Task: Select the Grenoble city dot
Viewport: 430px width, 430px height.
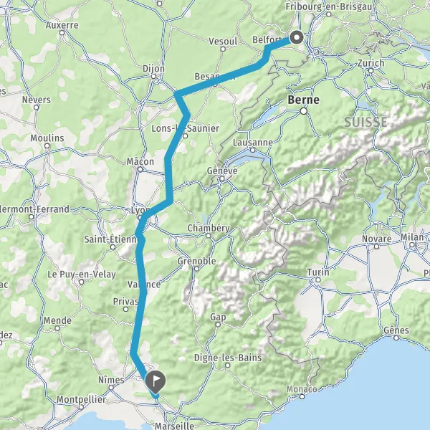Action: [196, 269]
